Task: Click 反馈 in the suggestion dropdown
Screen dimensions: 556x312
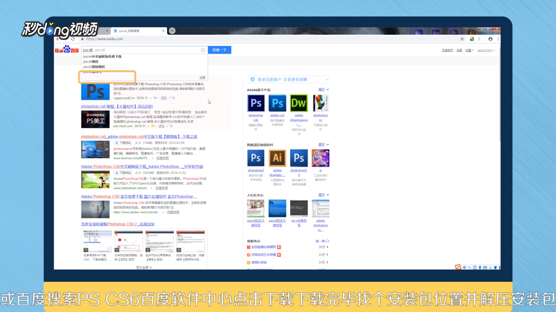Action: coord(202,78)
